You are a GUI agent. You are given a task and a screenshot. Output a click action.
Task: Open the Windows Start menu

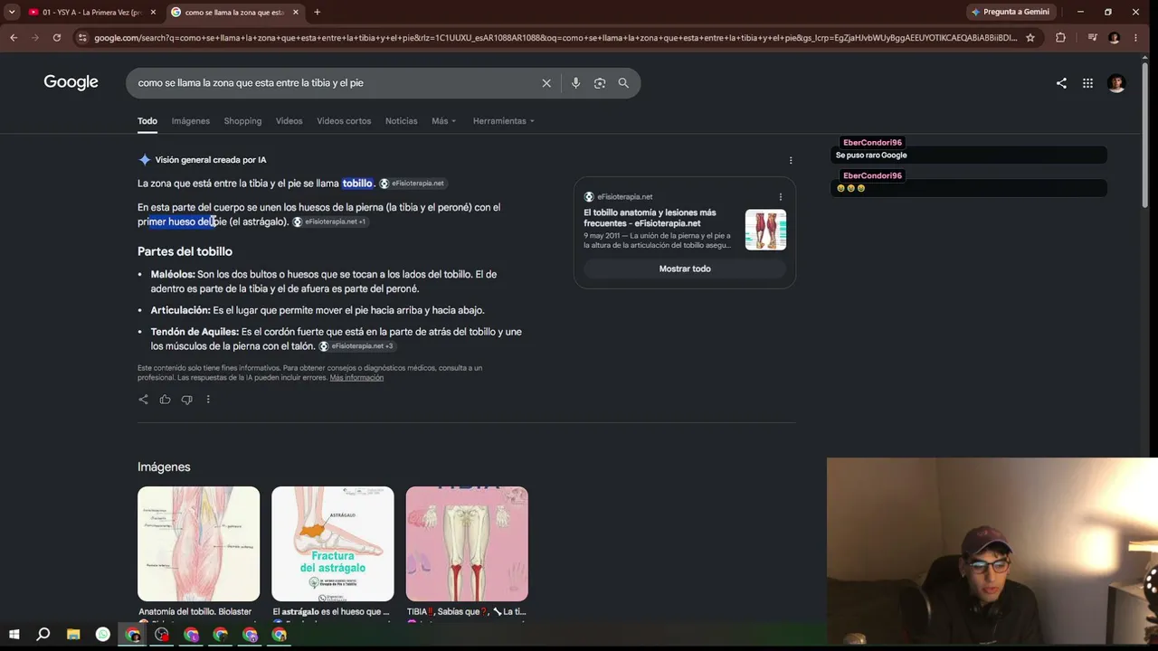click(x=14, y=635)
